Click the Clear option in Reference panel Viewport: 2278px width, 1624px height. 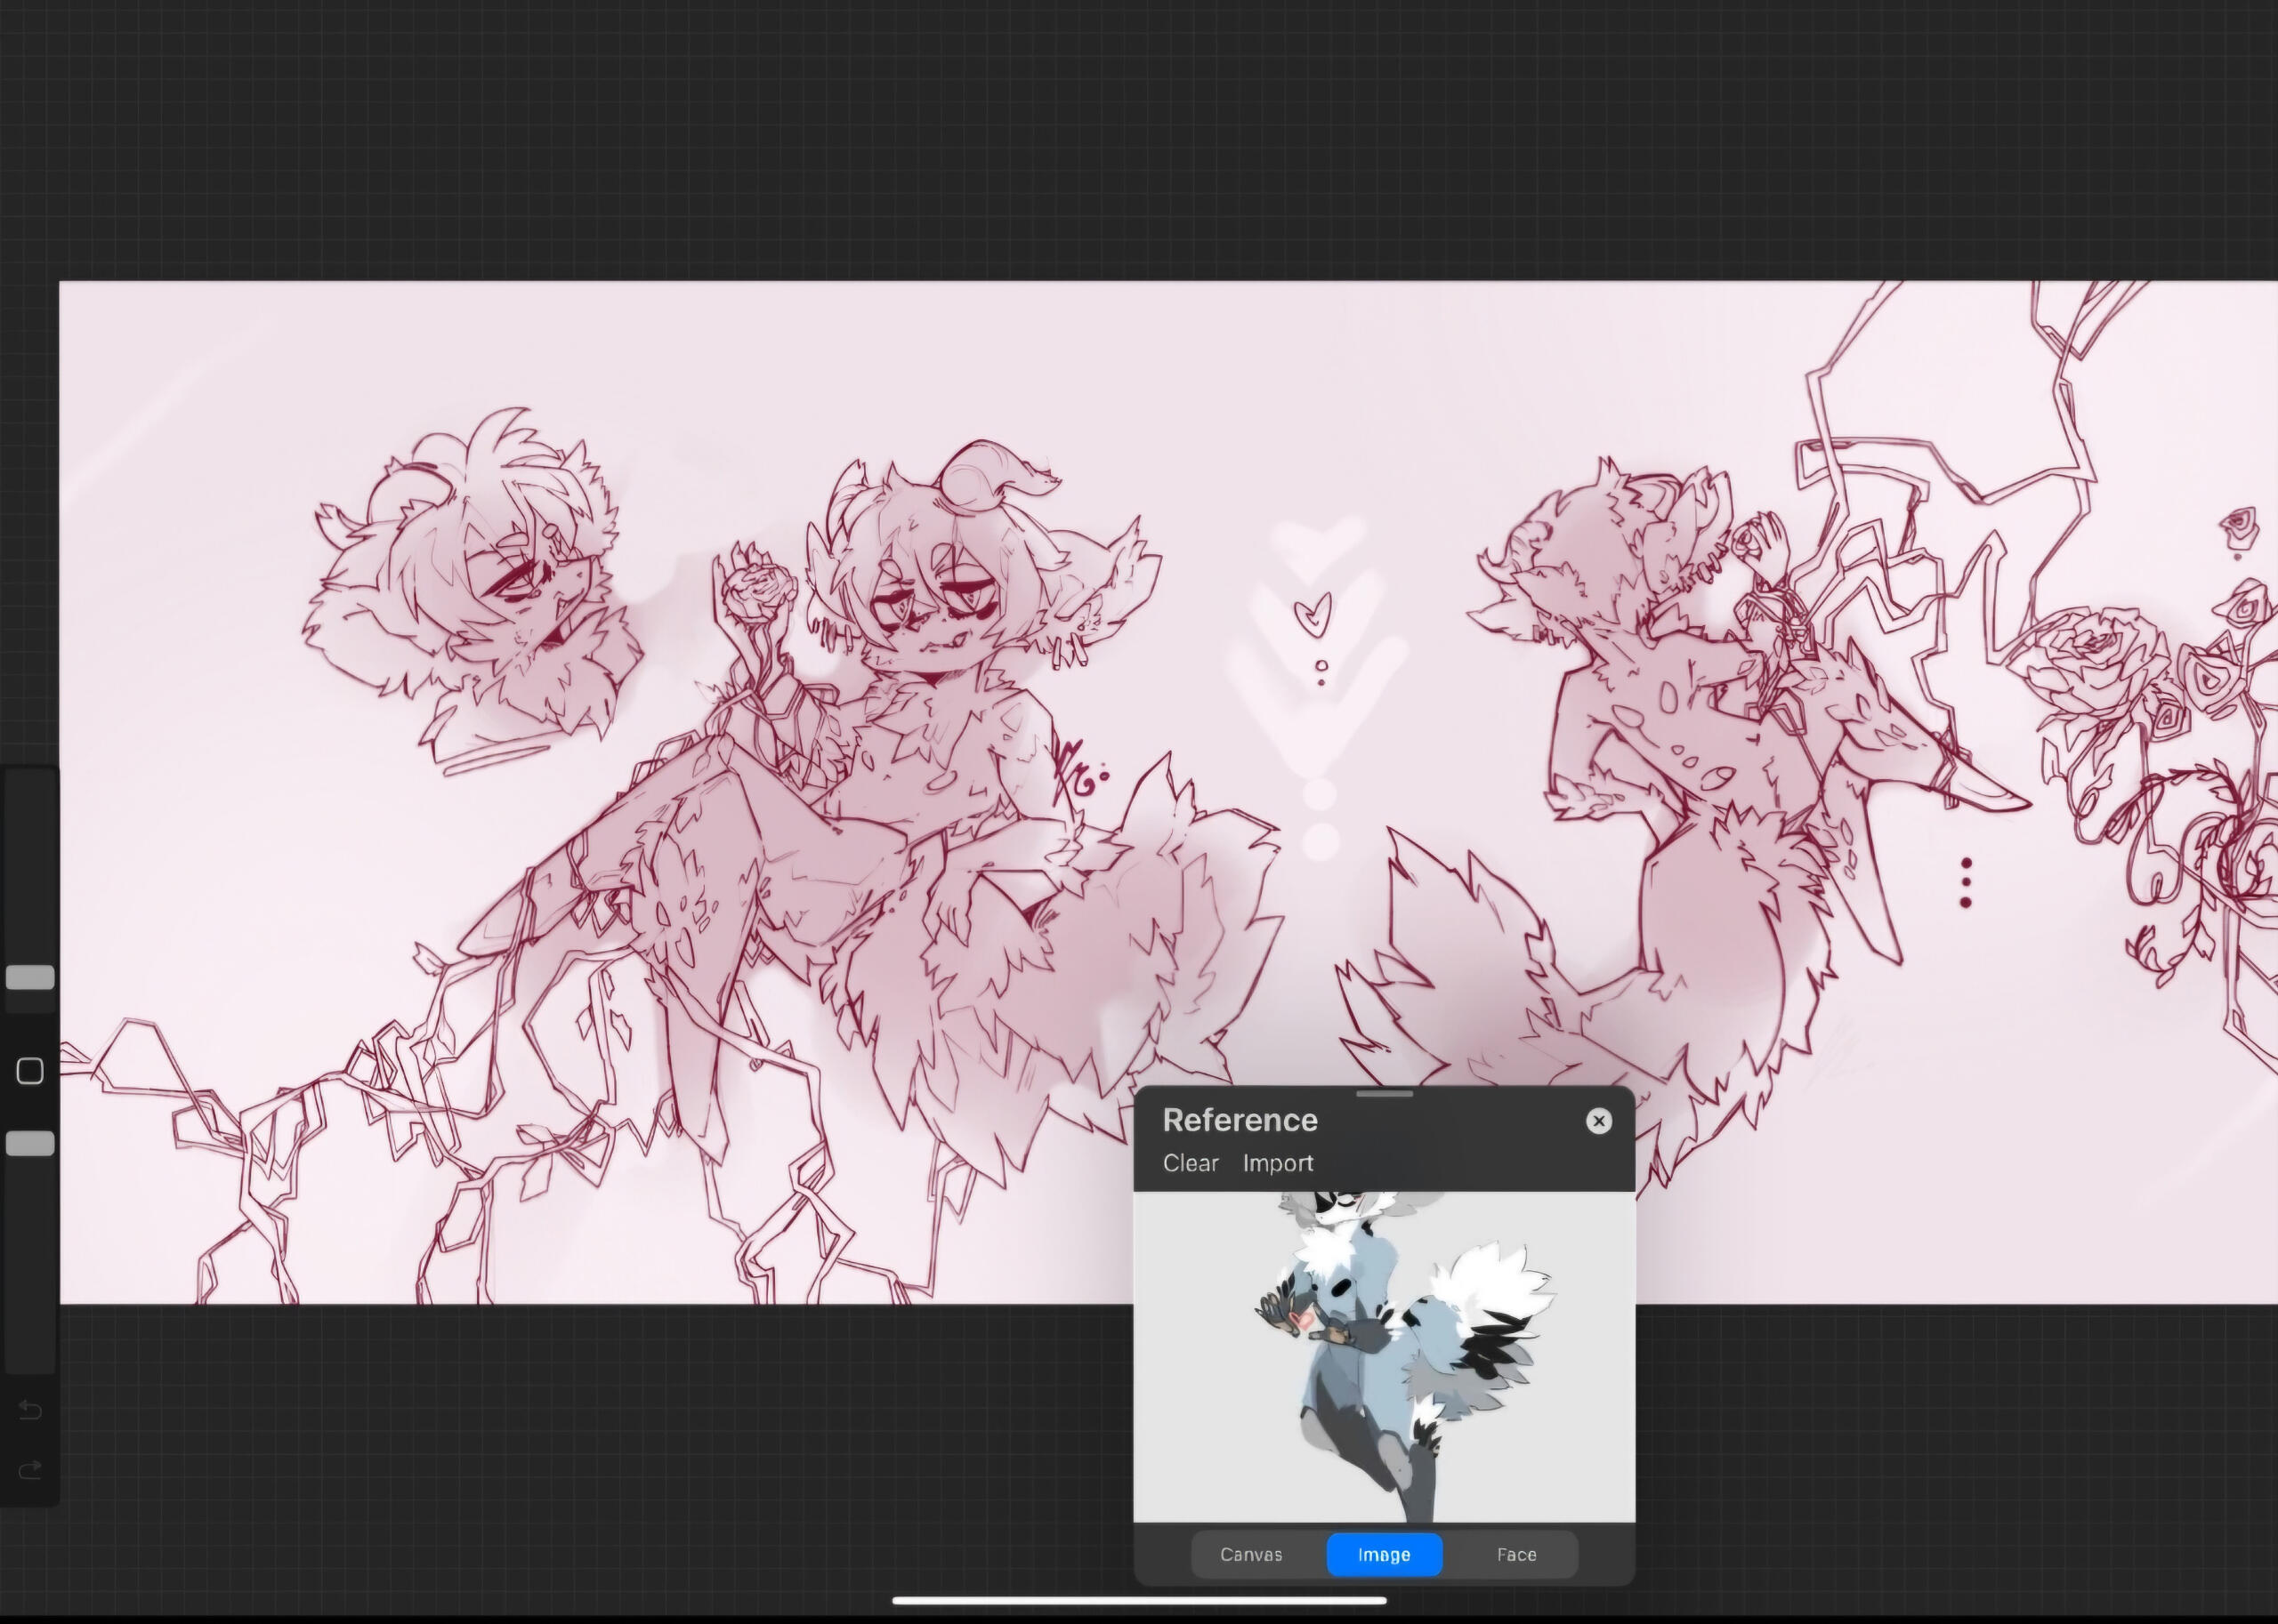coord(1190,1163)
